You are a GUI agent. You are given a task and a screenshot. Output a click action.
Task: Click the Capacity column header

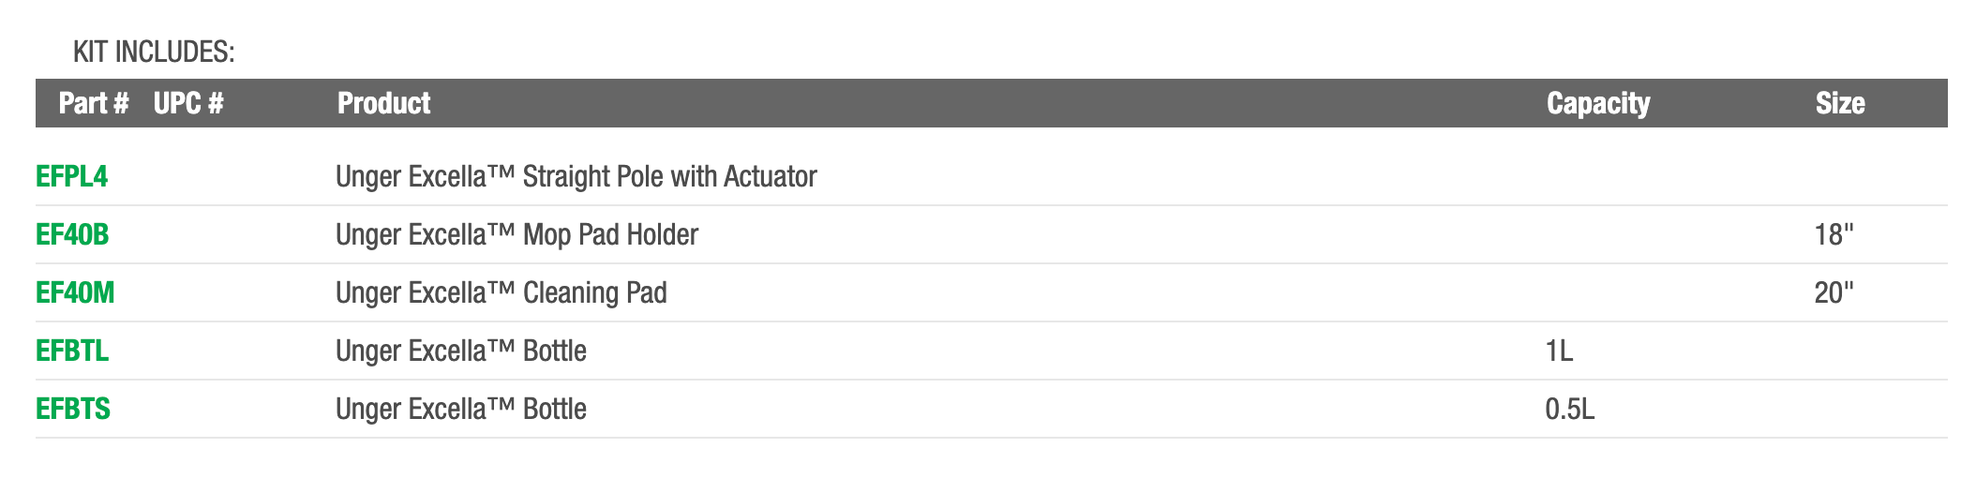(x=1597, y=103)
